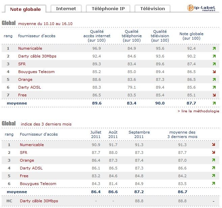Image resolution: width=222 pixels, height=208 pixels.
Task: Click Bouygues Telecom in the 3-month table
Action: [38, 184]
